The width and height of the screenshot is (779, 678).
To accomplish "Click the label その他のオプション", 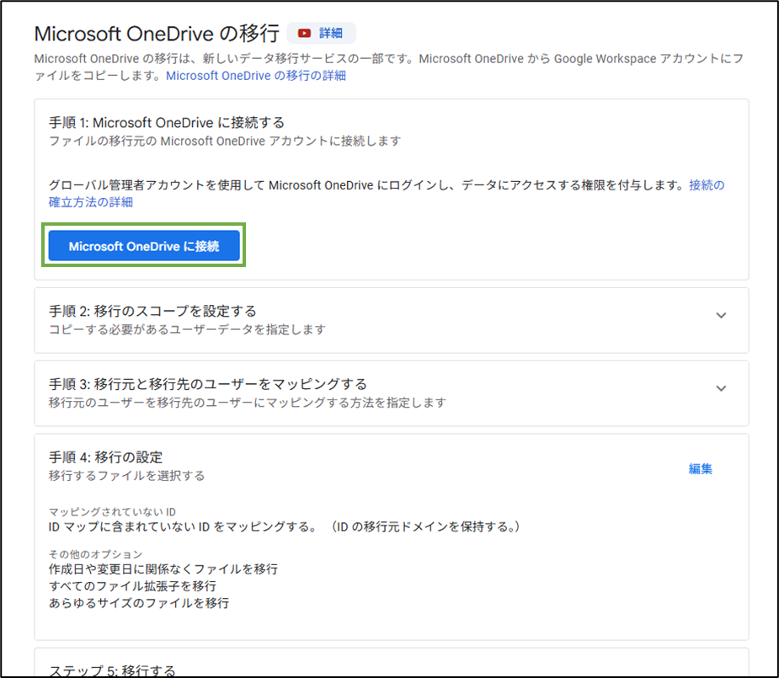I will tap(95, 554).
